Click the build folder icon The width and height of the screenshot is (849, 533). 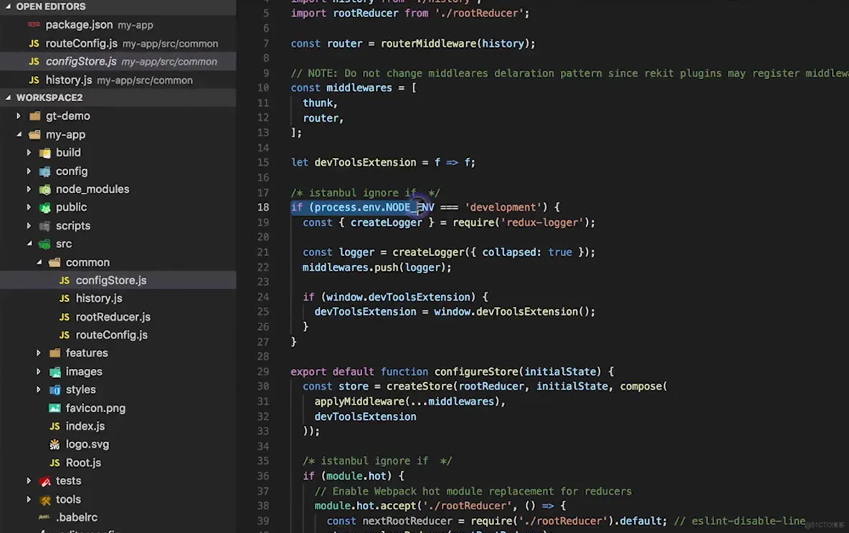(45, 153)
